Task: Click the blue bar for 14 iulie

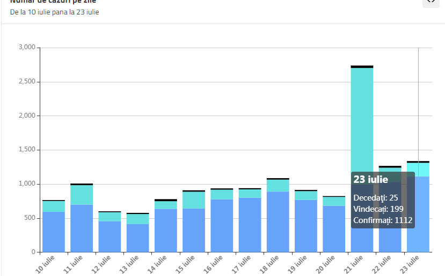Action: 165,230
